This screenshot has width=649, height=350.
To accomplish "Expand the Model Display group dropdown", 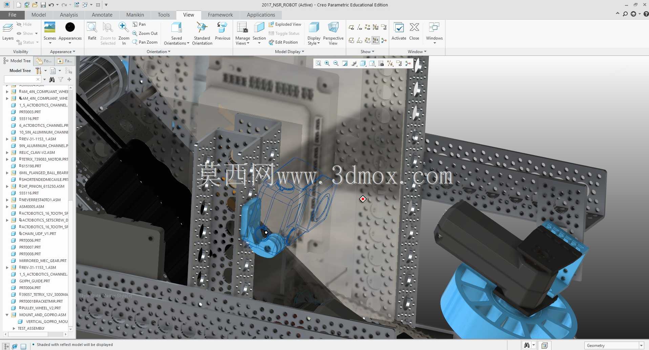I will pyautogui.click(x=290, y=52).
